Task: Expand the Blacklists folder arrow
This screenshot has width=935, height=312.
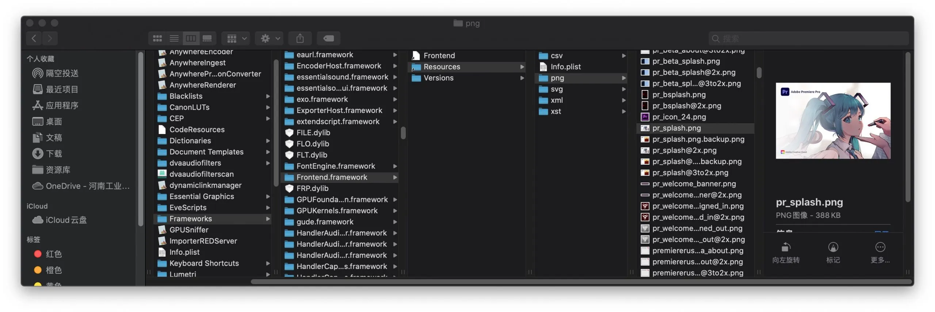Action: [268, 96]
